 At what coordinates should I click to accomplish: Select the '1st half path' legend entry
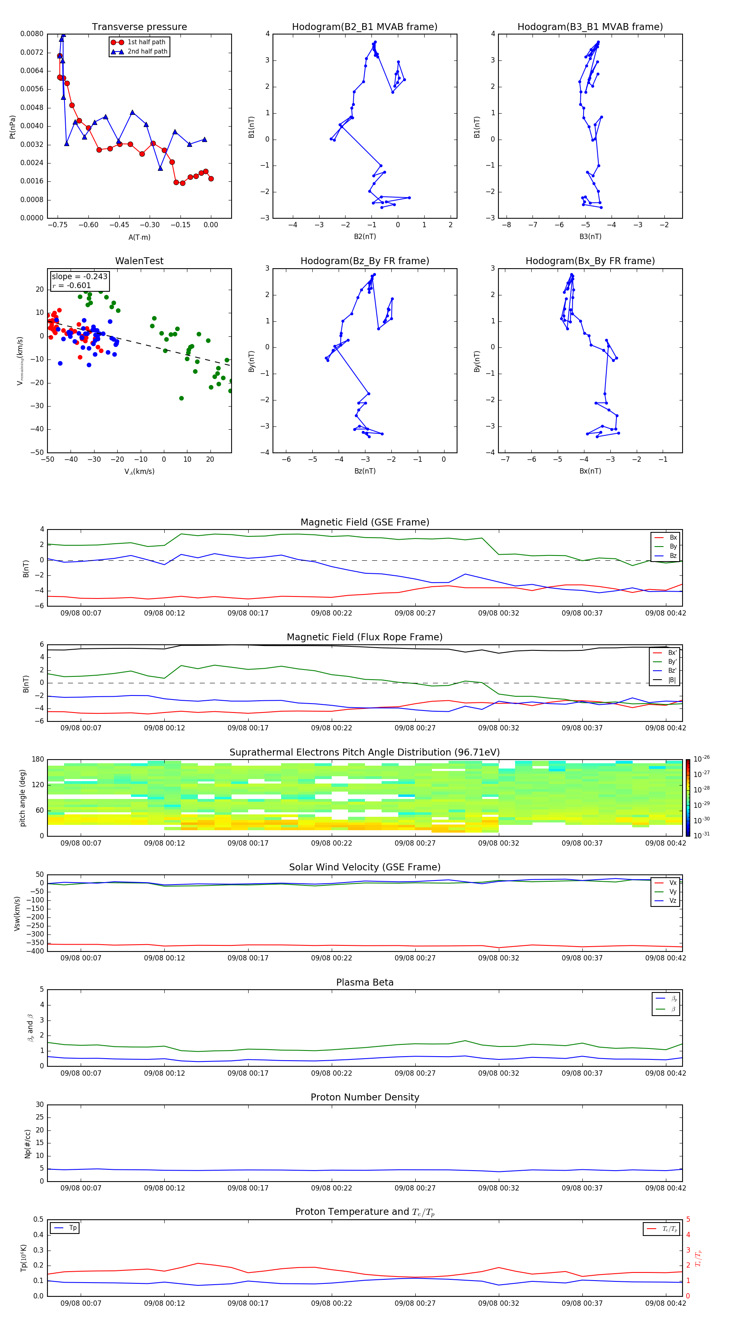tap(138, 42)
